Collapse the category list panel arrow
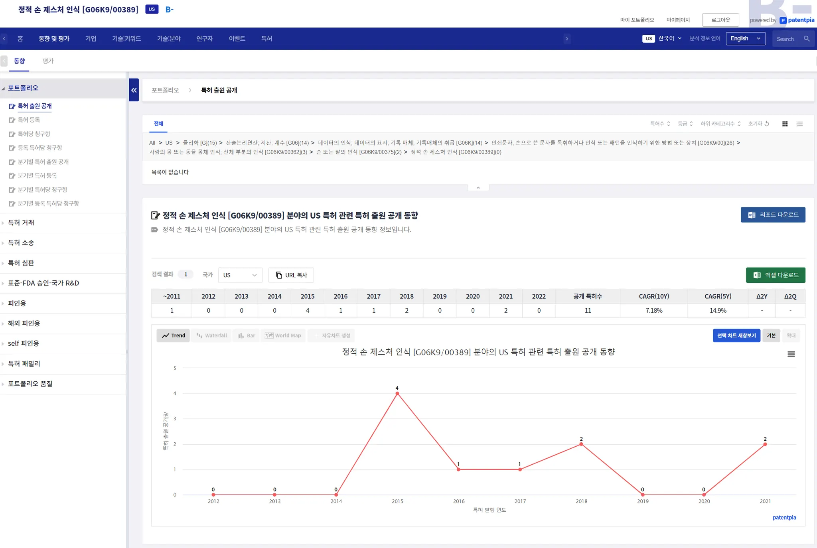 coord(478,188)
